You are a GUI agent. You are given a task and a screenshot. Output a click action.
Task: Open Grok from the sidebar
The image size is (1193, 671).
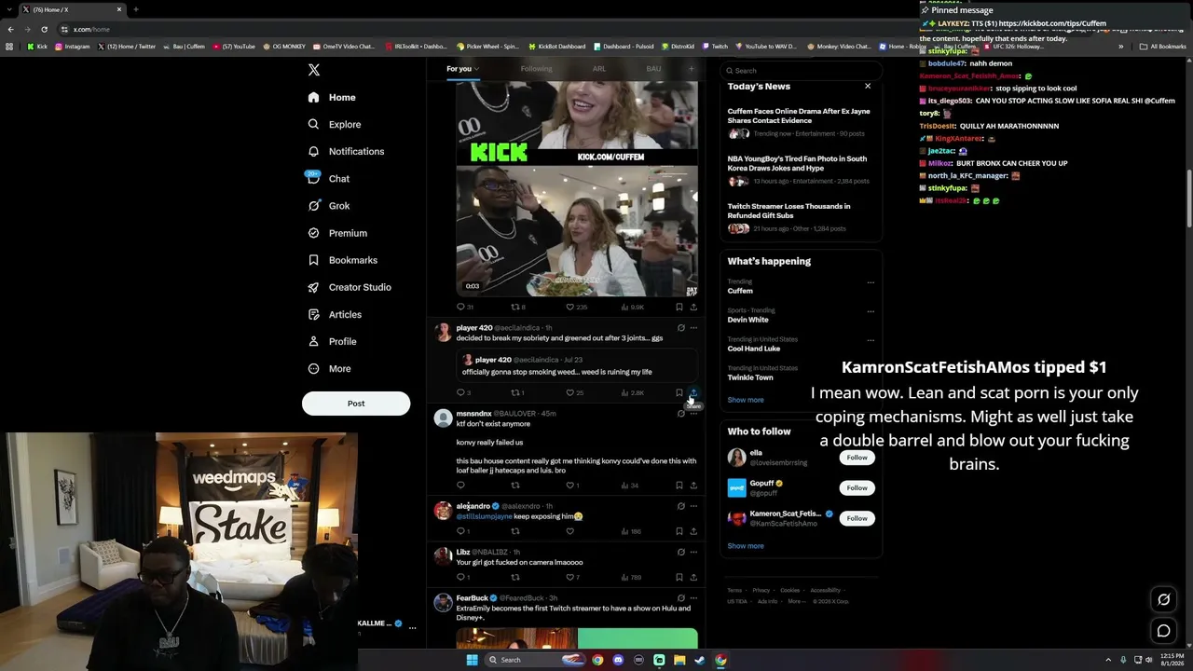[x=329, y=206]
